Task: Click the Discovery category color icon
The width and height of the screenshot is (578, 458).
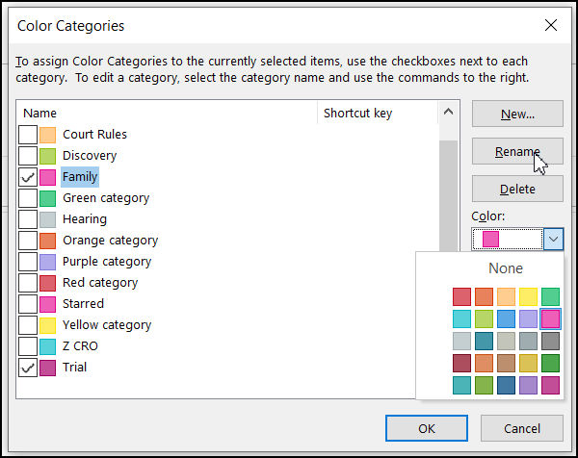Action: coord(48,156)
